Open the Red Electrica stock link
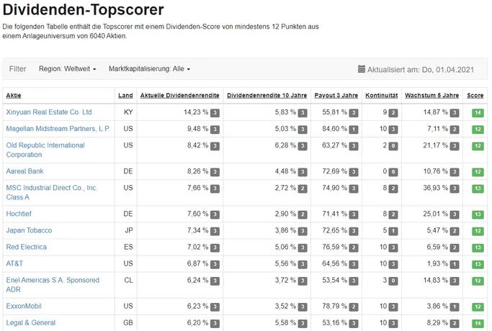This screenshot has width=492, height=331. [x=27, y=247]
